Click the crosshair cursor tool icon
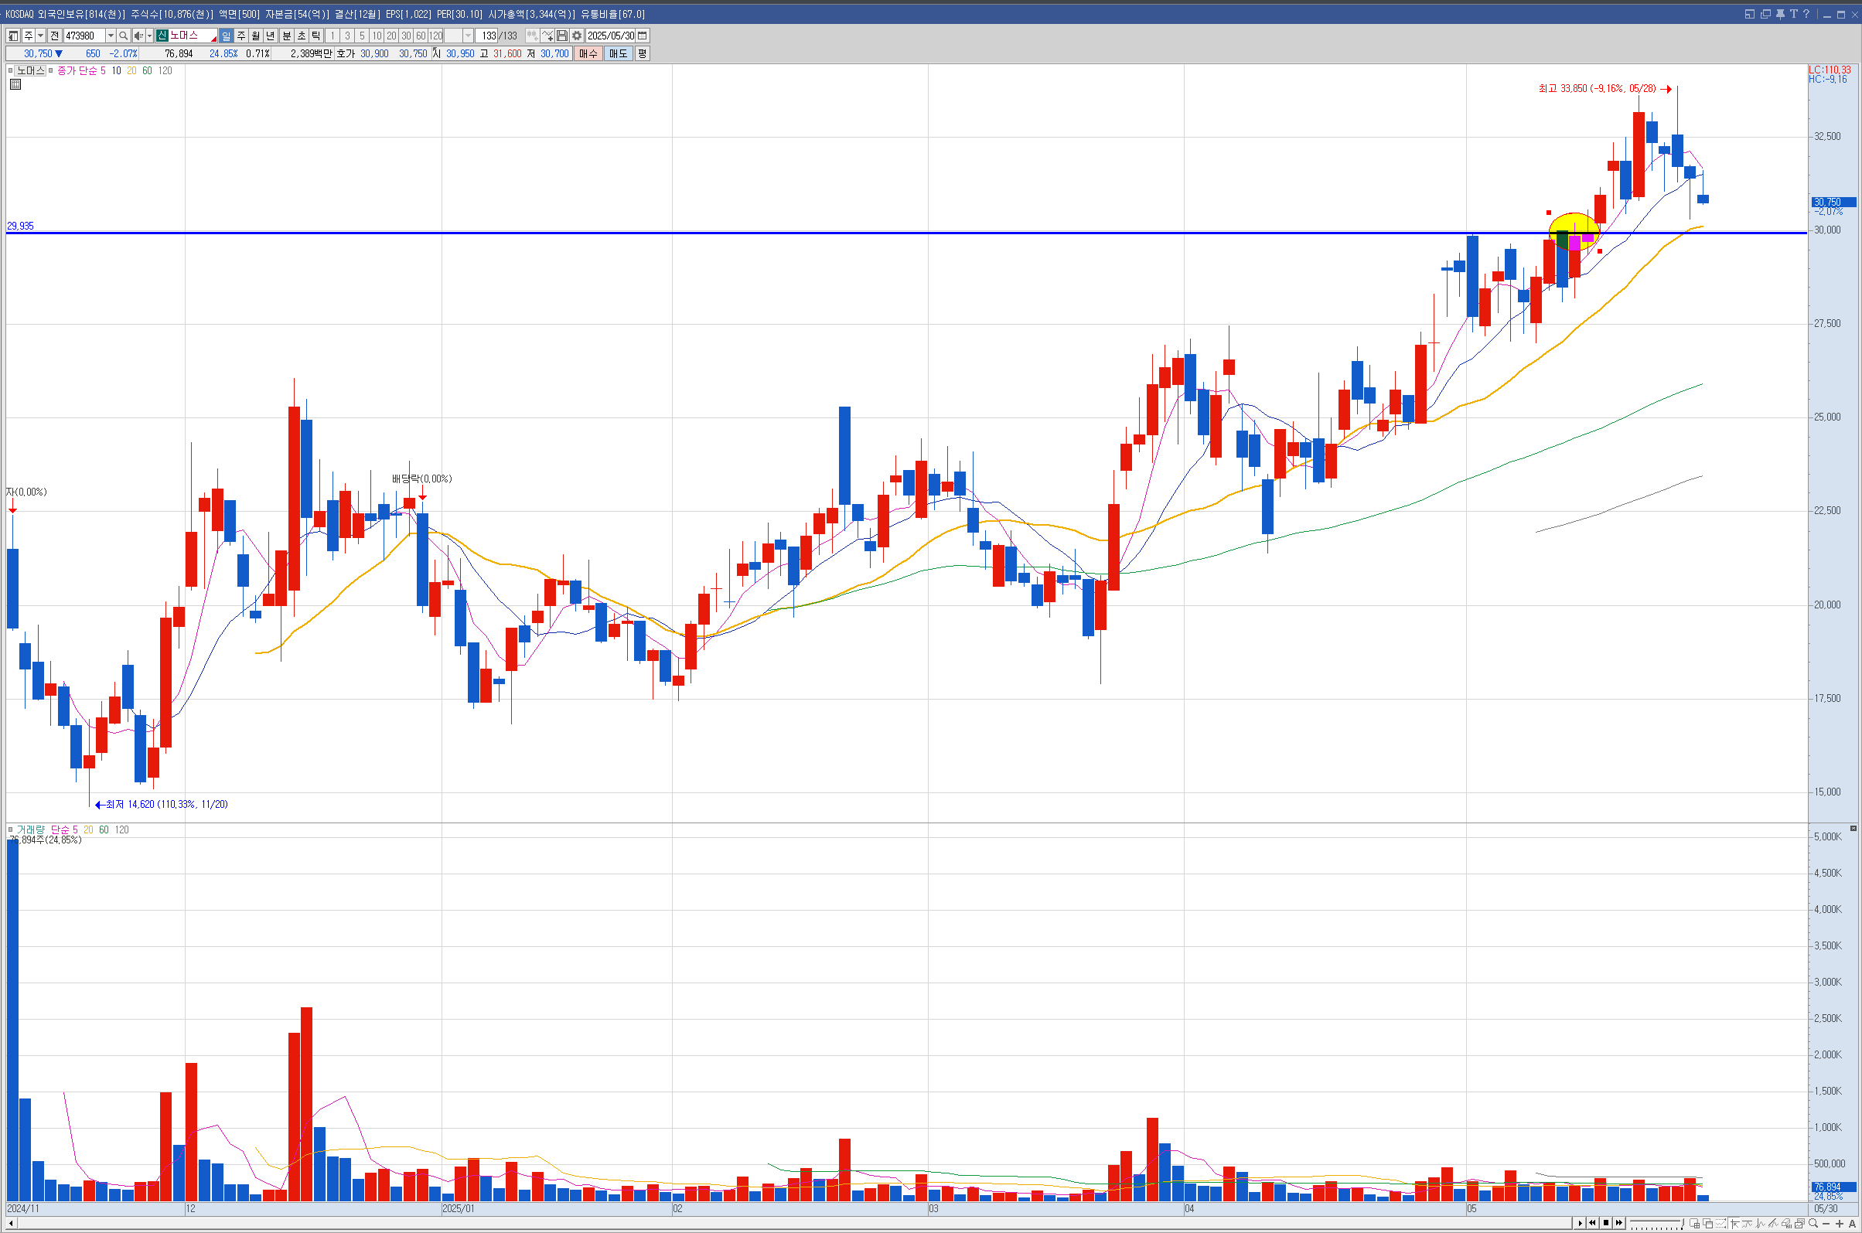The image size is (1862, 1233). click(x=1734, y=1224)
